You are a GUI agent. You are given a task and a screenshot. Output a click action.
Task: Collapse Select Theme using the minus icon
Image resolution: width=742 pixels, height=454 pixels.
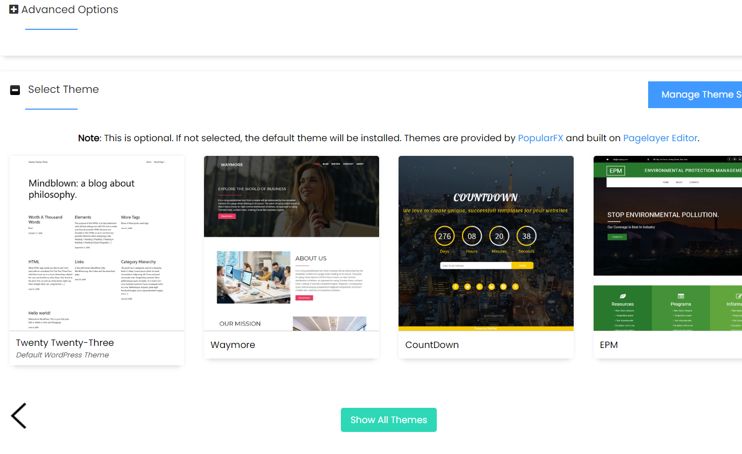15,90
